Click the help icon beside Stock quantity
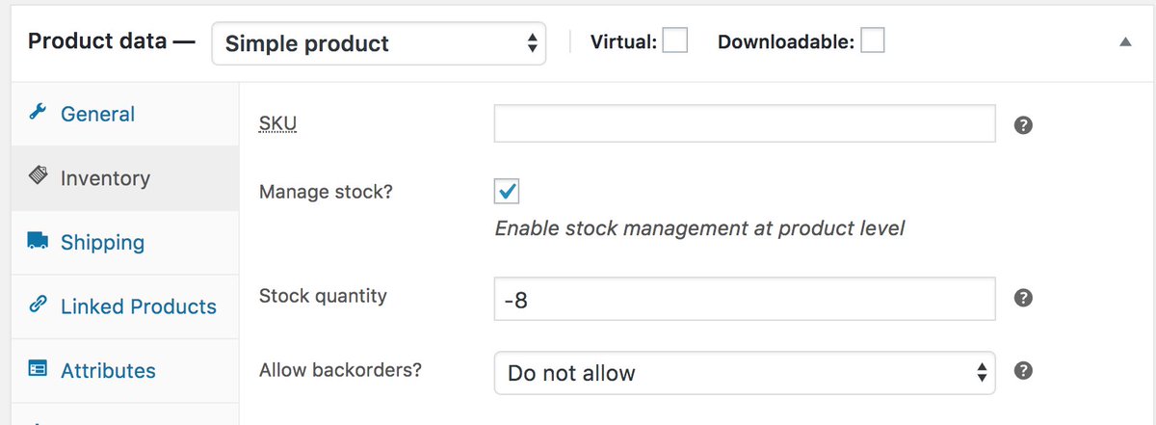 click(x=1025, y=299)
